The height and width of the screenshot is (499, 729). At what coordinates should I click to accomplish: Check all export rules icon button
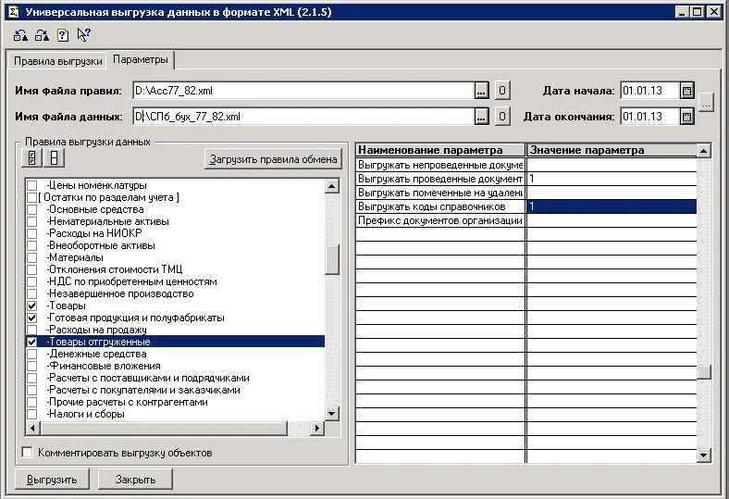click(x=31, y=157)
